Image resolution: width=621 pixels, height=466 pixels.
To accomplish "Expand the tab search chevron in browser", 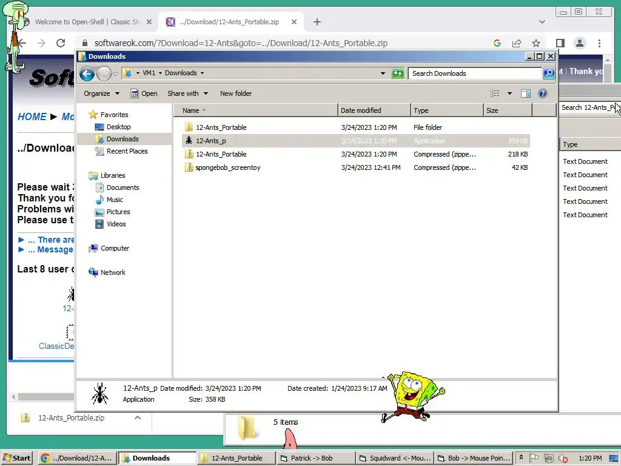I will coord(542,22).
